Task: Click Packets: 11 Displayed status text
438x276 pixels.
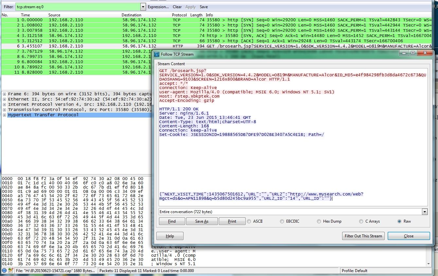Action: [x=147, y=271]
